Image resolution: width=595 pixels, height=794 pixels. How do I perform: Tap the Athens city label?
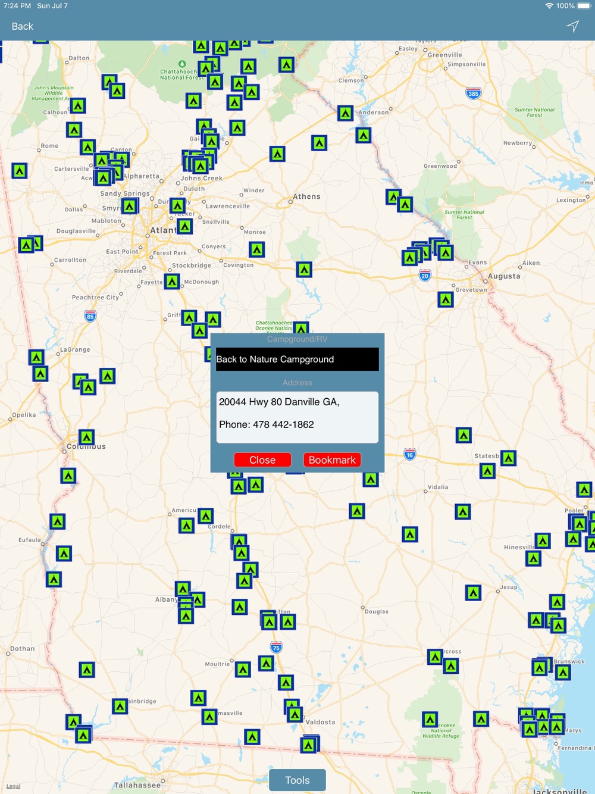tap(306, 196)
